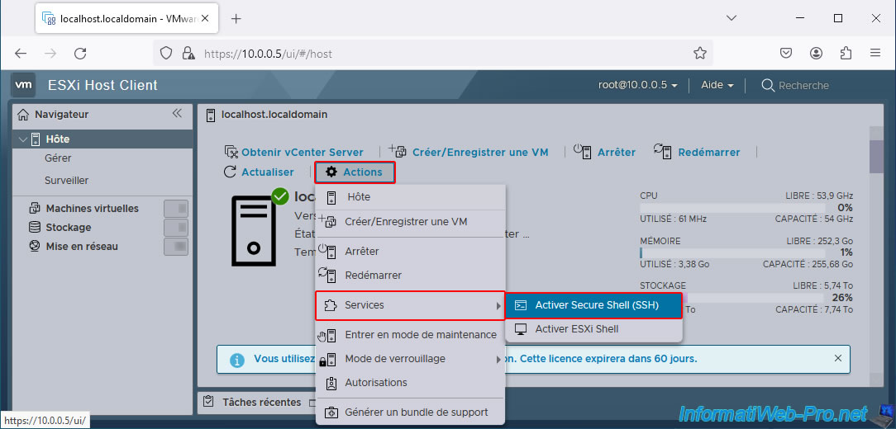Click the Actualiser refresh icon
Image resolution: width=896 pixels, height=429 pixels.
click(x=231, y=172)
